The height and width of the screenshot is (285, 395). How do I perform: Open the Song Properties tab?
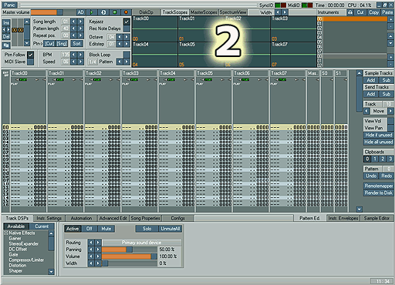pos(145,218)
